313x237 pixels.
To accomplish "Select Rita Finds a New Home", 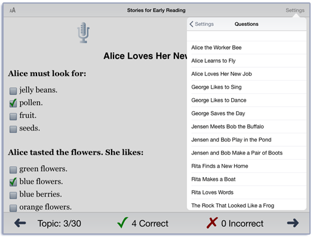I will click(x=247, y=166).
